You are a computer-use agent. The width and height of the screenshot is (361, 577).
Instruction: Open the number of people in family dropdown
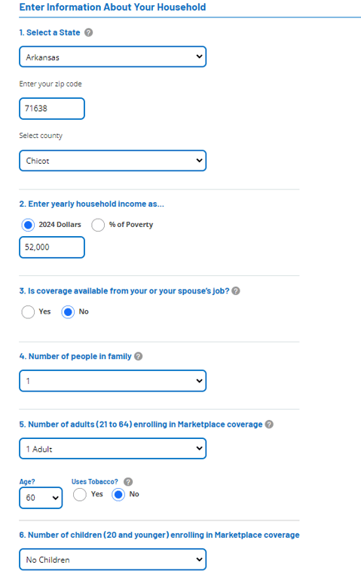coord(113,380)
